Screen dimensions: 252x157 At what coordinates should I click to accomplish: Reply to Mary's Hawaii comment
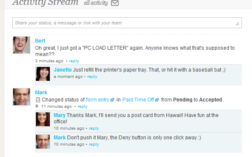(x=94, y=128)
